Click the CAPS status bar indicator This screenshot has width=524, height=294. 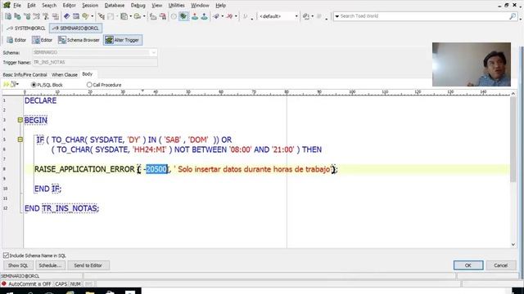[61, 284]
